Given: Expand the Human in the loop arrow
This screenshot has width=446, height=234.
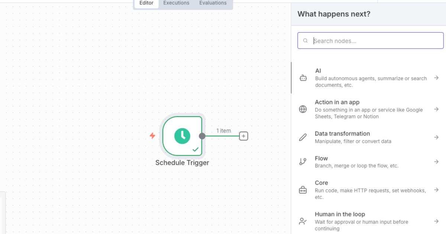Looking at the screenshot, I should point(436,221).
